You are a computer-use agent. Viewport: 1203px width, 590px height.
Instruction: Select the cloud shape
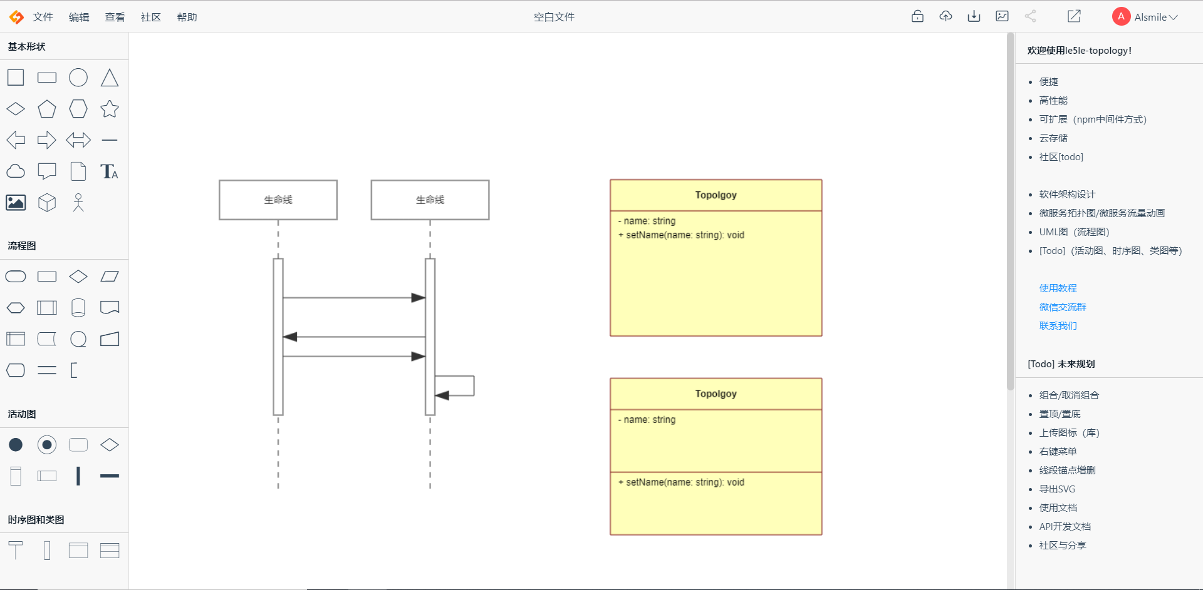click(16, 171)
